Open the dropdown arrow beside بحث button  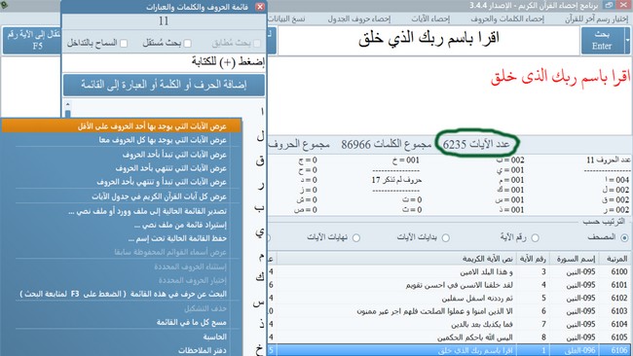point(628,40)
